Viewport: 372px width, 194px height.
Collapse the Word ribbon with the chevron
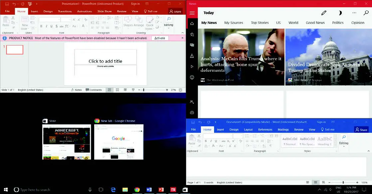coord(368,151)
